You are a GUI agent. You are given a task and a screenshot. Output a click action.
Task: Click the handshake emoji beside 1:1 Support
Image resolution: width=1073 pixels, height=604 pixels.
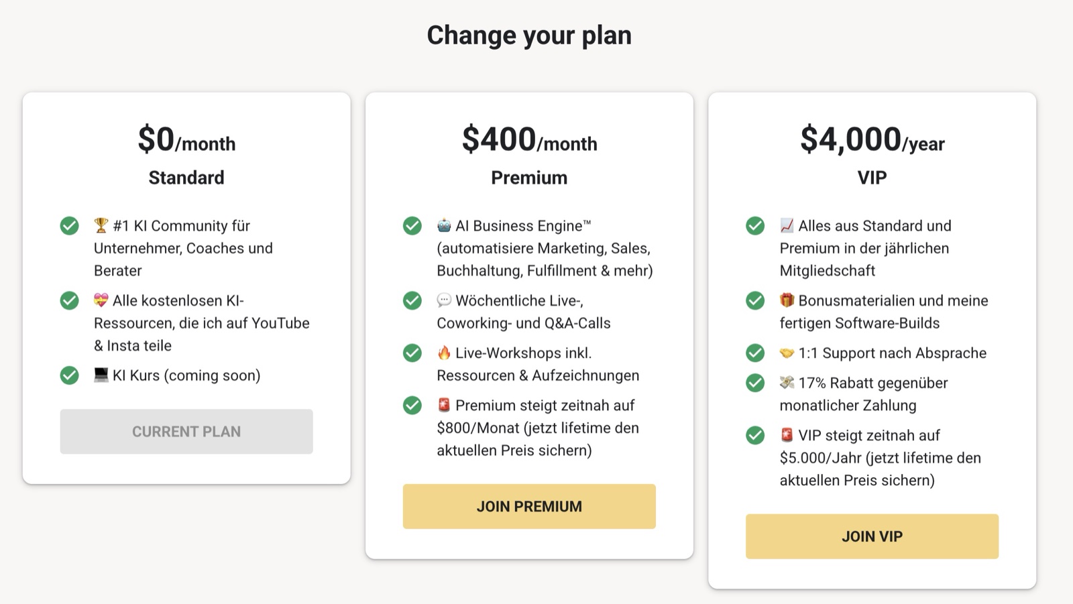click(787, 353)
